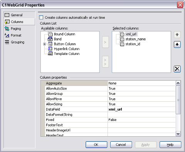
Task: Select Band in available columns
Action: (x=58, y=39)
